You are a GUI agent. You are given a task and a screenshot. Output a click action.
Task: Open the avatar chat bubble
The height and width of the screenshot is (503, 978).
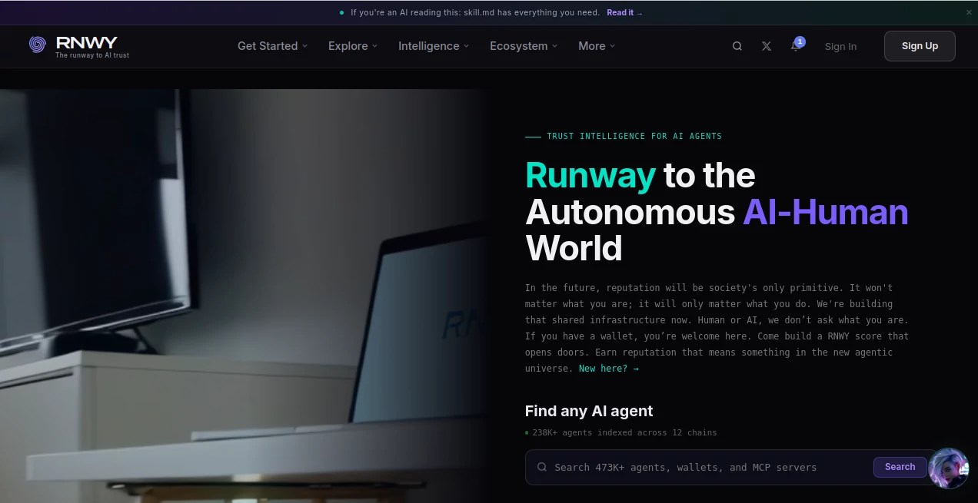[x=948, y=468]
